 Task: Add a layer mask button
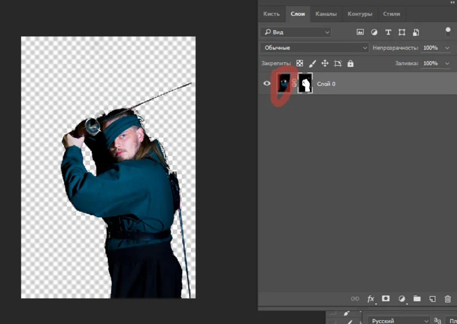[x=385, y=298]
